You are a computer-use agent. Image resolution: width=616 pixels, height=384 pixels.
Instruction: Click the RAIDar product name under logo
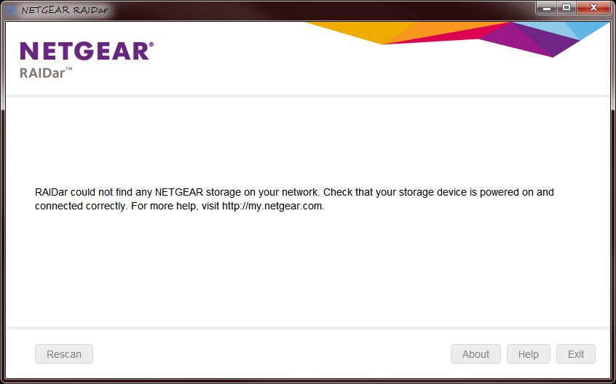pos(46,73)
